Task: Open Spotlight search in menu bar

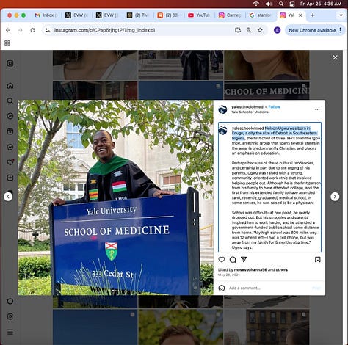Action: point(281,4)
